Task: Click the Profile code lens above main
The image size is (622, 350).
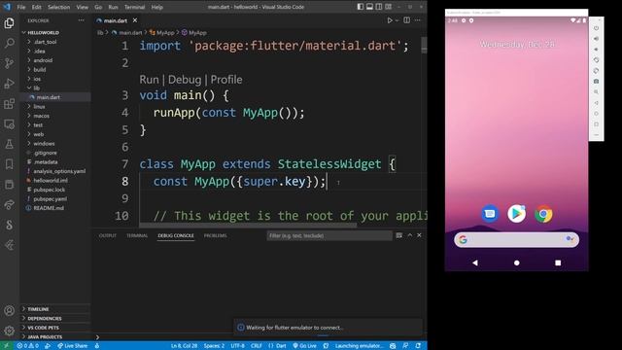Action: (x=226, y=80)
